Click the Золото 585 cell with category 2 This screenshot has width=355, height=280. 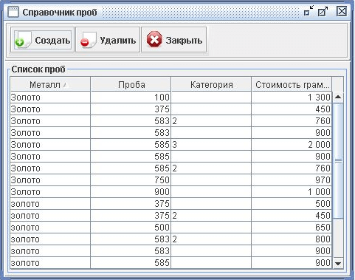[x=211, y=168]
